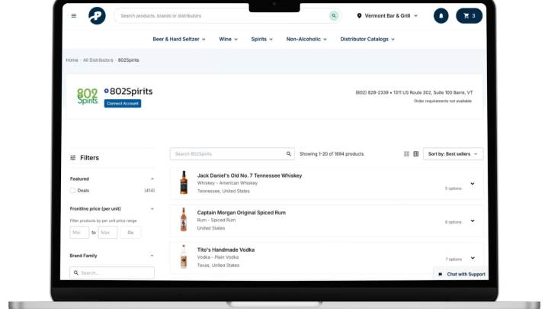Open the Wine menu
The image size is (548, 309).
pyautogui.click(x=228, y=39)
